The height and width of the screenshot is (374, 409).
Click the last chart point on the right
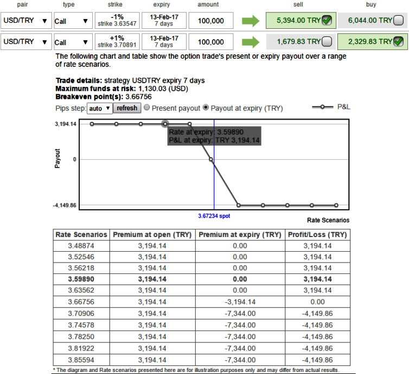(336, 205)
